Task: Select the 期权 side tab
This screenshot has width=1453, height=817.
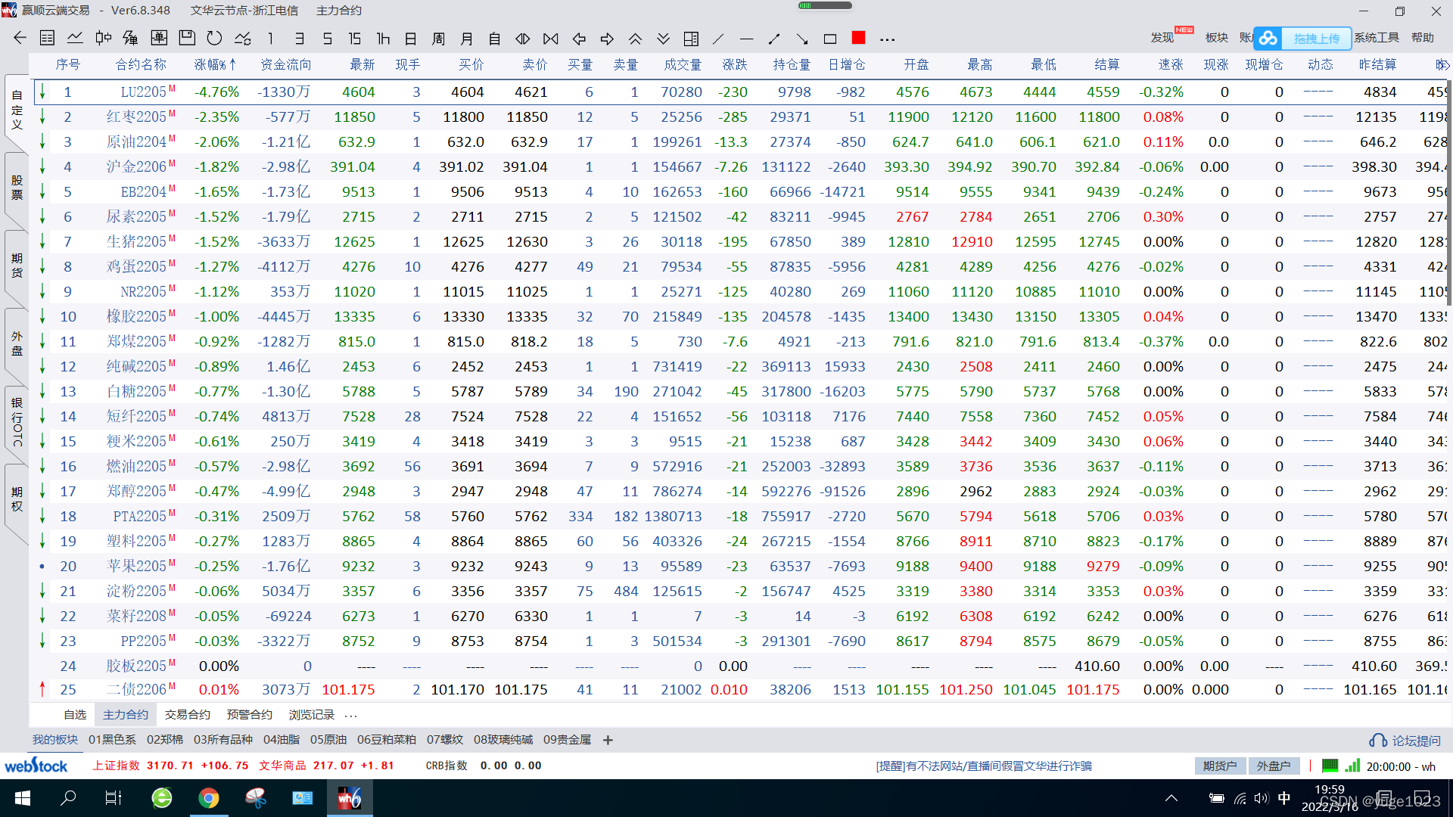Action: coord(17,499)
